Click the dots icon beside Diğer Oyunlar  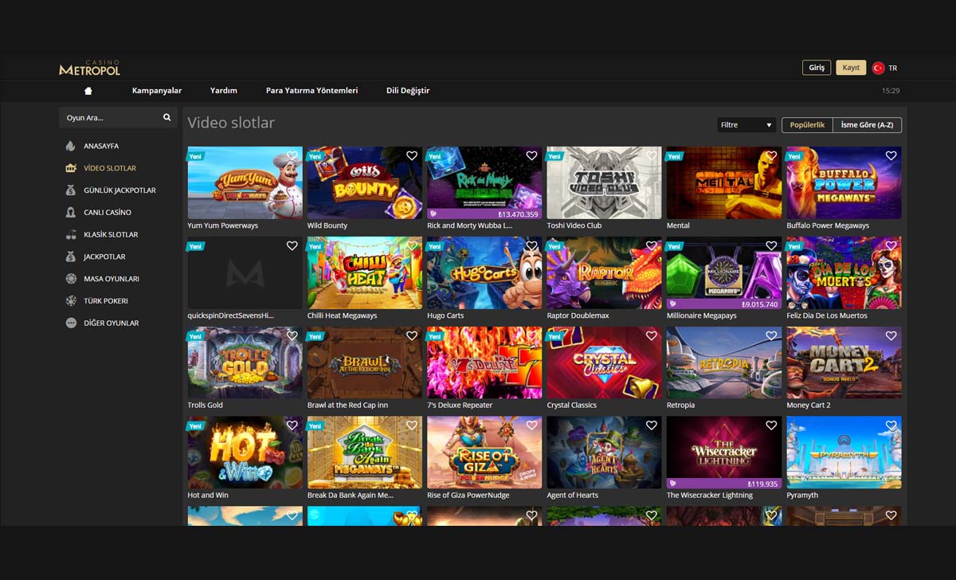coord(71,323)
